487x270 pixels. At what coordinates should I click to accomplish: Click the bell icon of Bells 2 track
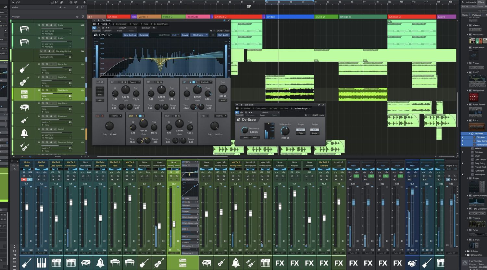[x=24, y=133]
